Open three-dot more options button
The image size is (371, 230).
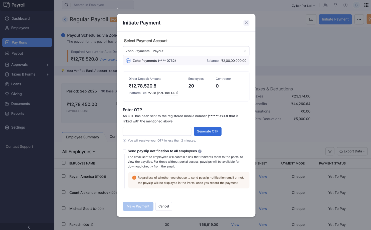359,19
